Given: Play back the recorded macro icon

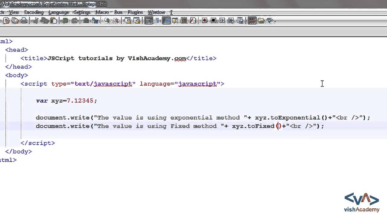Looking at the screenshot, I should coord(222,20).
